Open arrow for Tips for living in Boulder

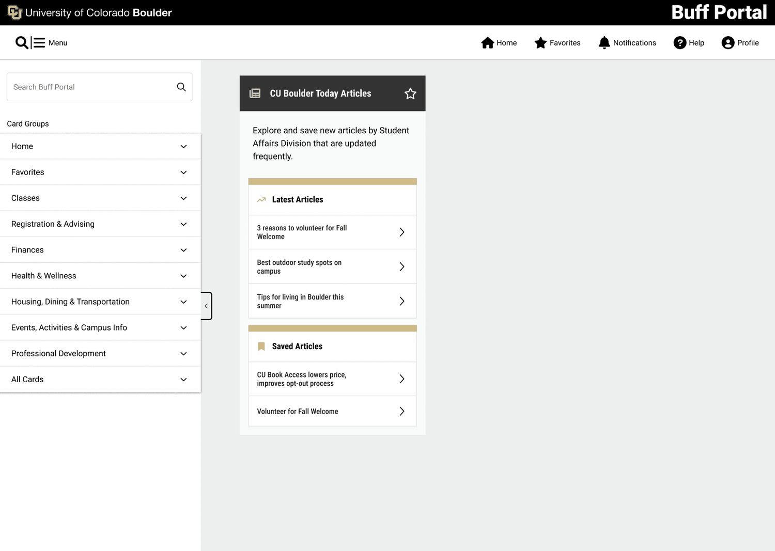pyautogui.click(x=401, y=301)
